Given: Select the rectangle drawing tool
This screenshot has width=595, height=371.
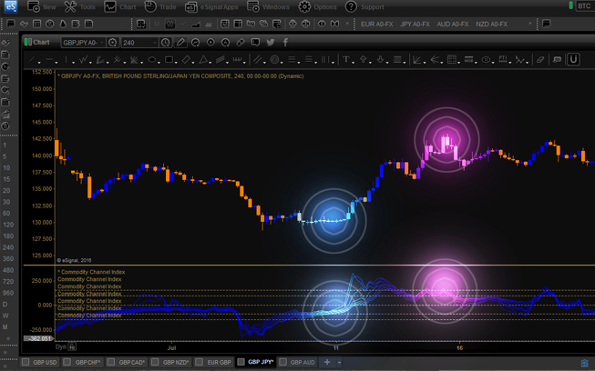Looking at the screenshot, I should point(169,59).
